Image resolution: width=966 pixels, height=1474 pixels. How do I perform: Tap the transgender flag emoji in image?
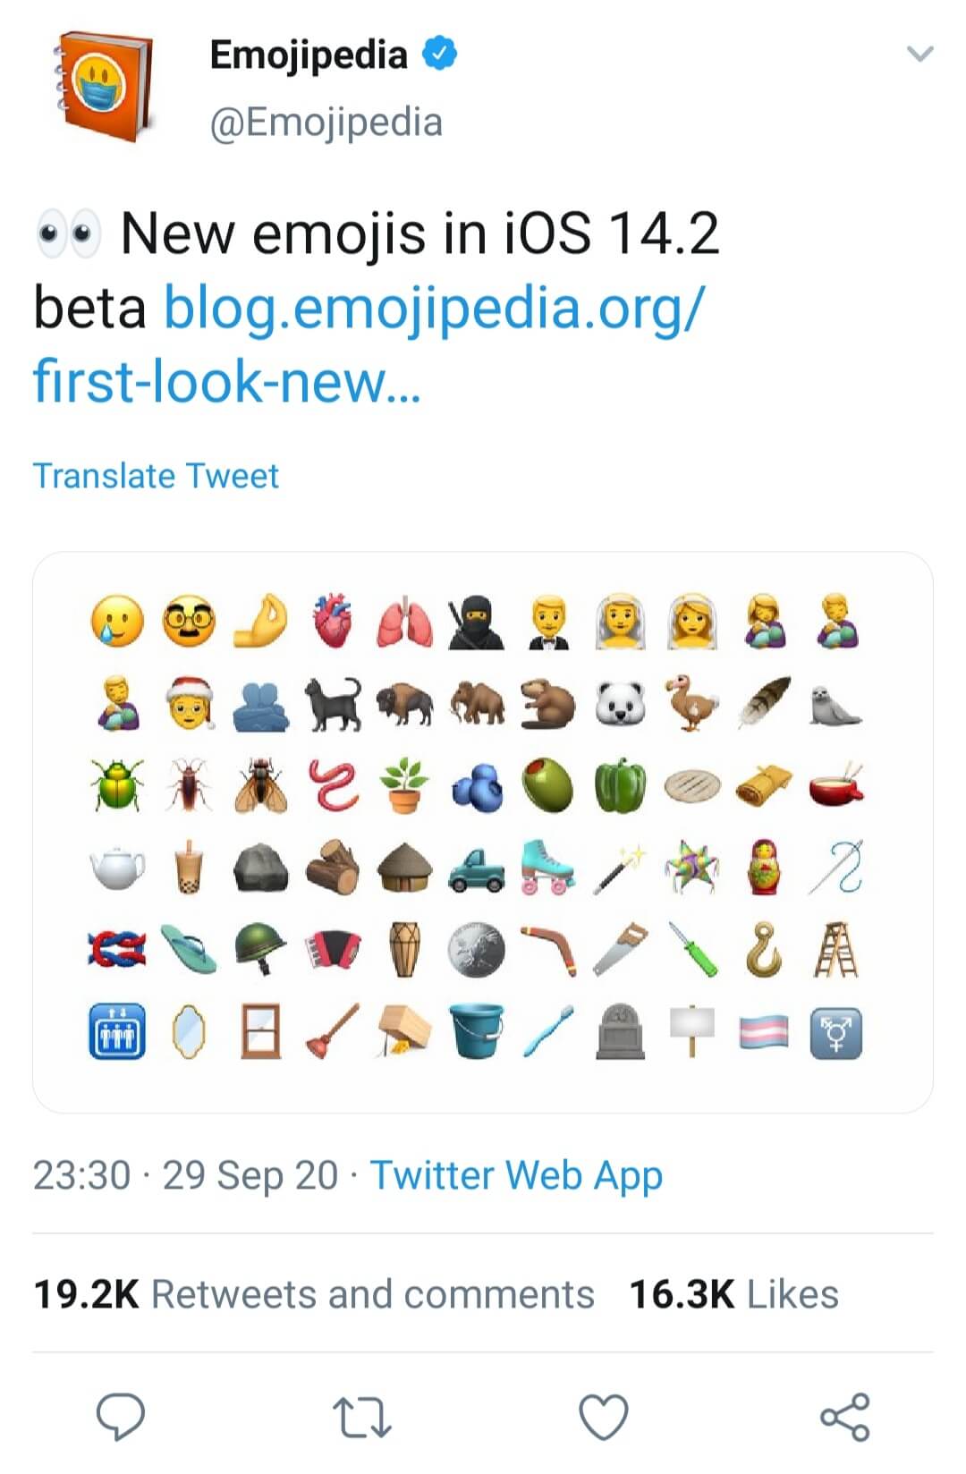tap(764, 1033)
